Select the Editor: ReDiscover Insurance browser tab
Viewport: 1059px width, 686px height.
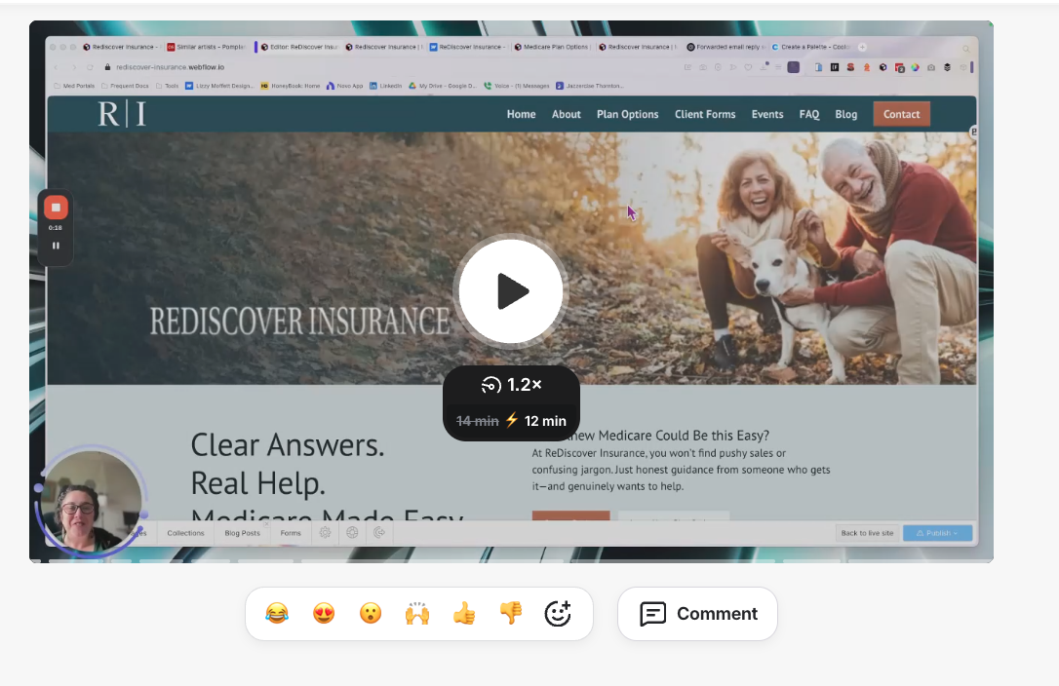[297, 47]
